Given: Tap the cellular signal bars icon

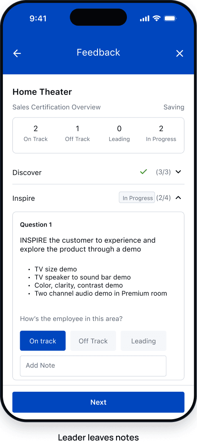Looking at the screenshot, I should [x=145, y=19].
